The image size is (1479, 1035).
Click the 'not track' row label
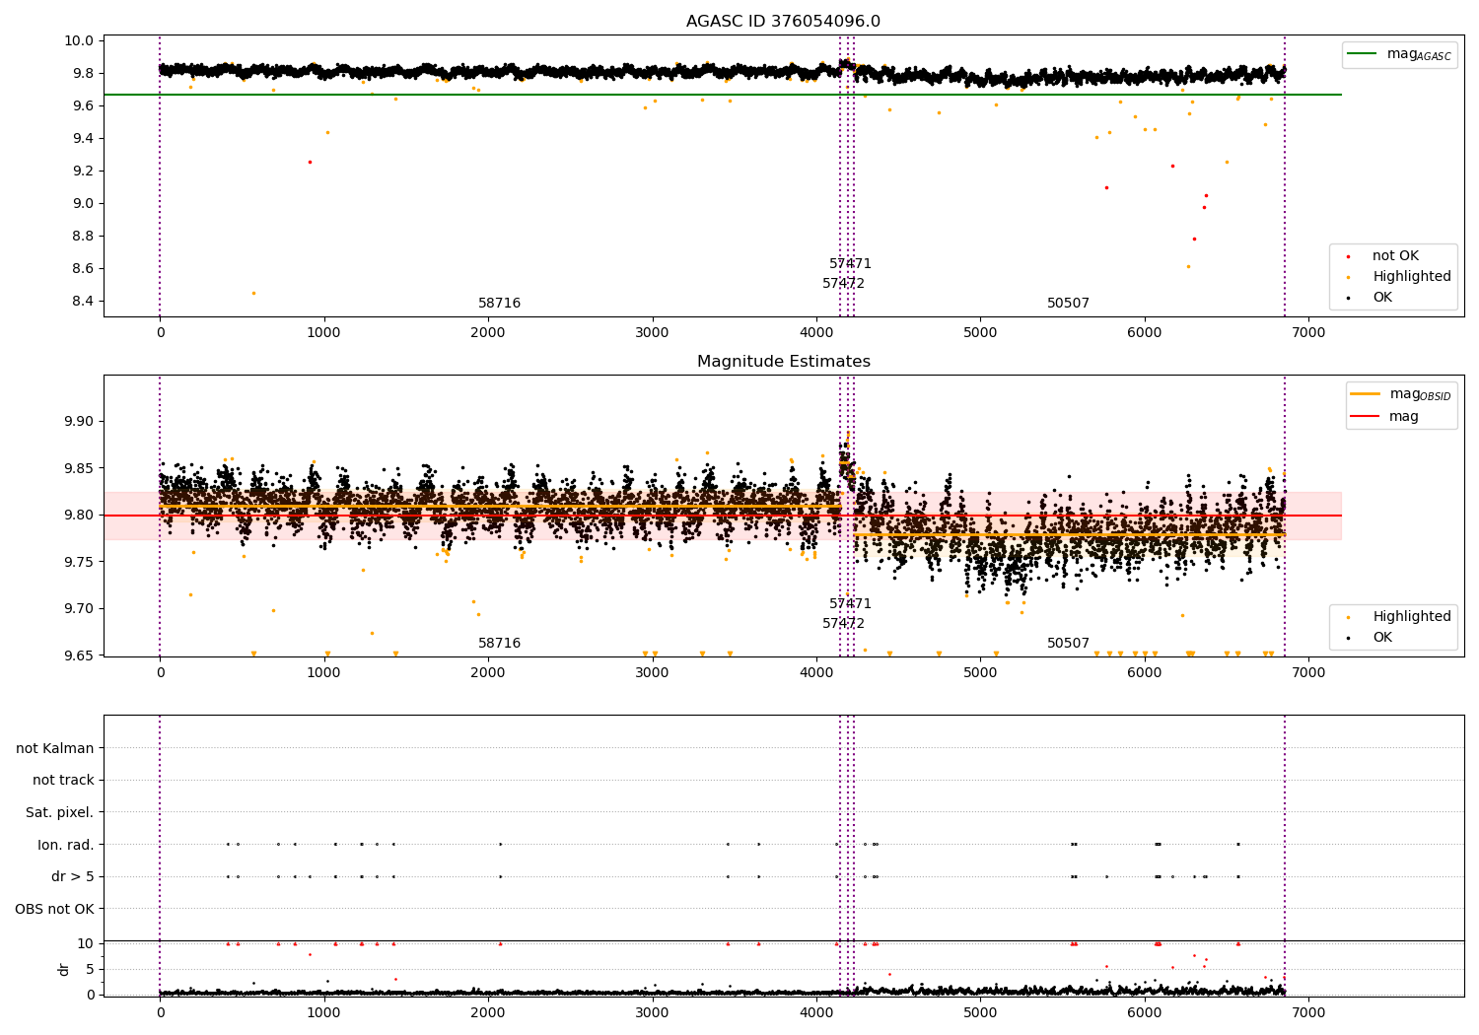pyautogui.click(x=63, y=781)
